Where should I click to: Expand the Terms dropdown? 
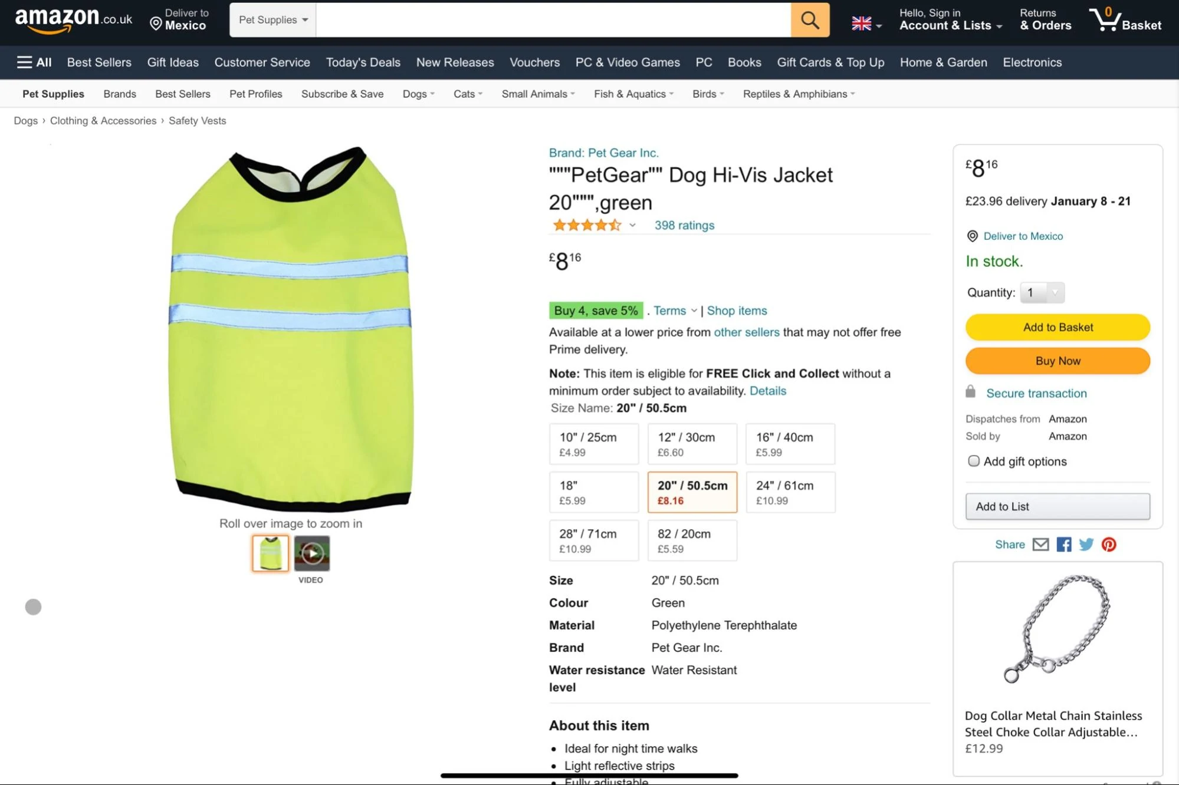click(675, 311)
